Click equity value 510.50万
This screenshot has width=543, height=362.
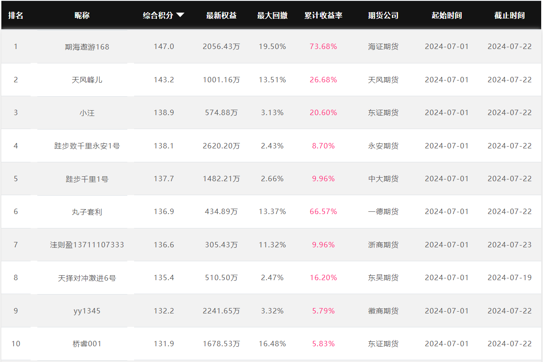click(221, 278)
